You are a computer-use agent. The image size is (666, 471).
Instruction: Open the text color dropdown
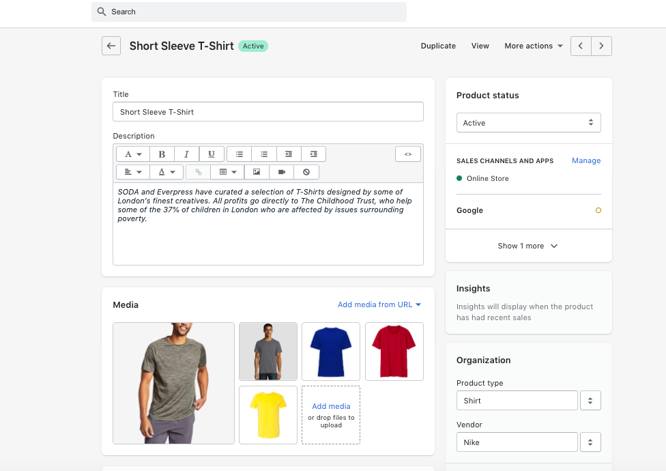click(167, 172)
